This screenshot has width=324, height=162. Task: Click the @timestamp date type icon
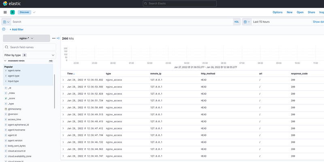[x=6, y=109]
